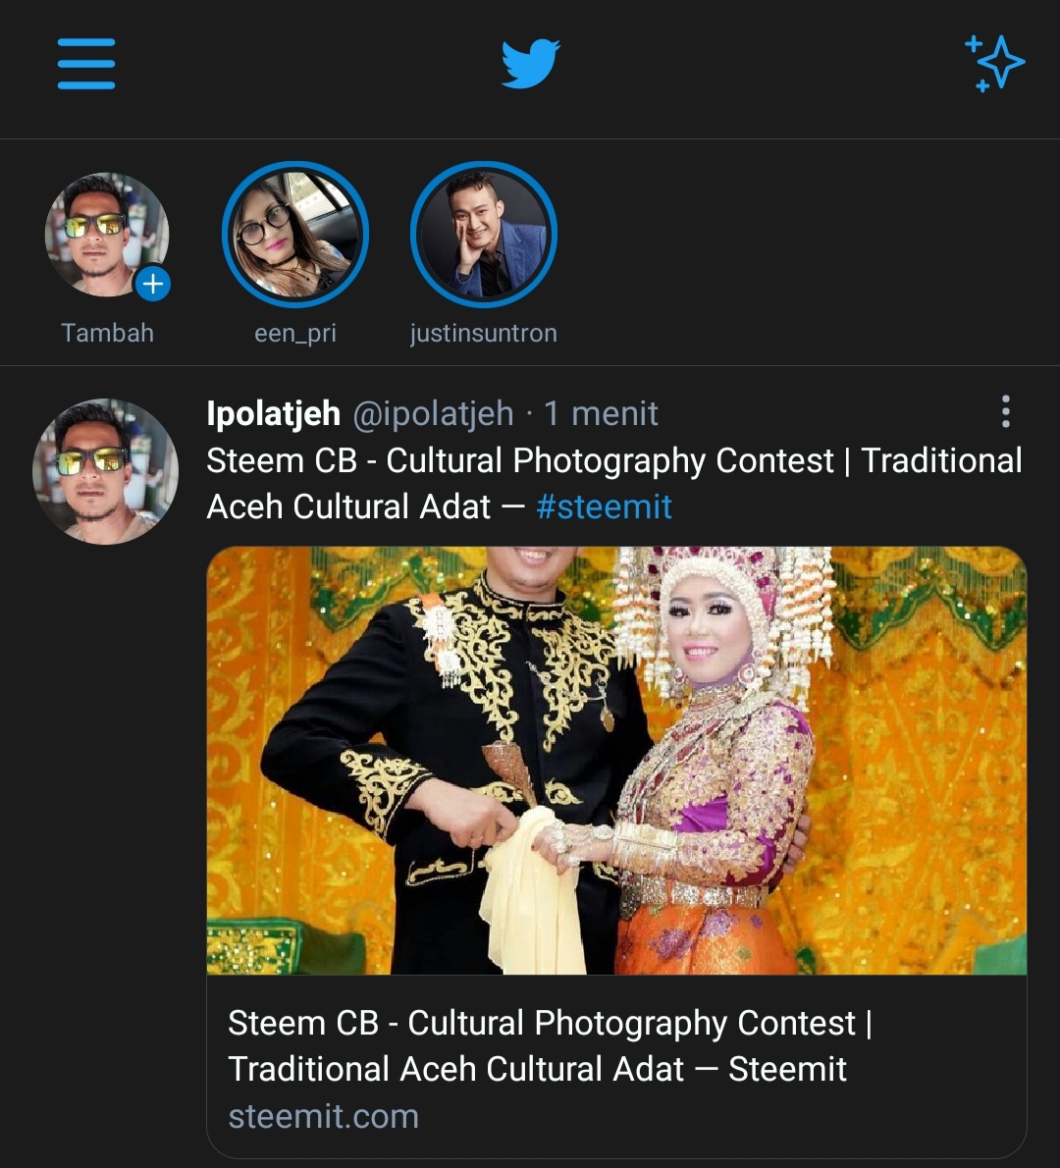Open Ipolatjeh's tweet profile picture
The image size is (1060, 1168).
click(106, 472)
